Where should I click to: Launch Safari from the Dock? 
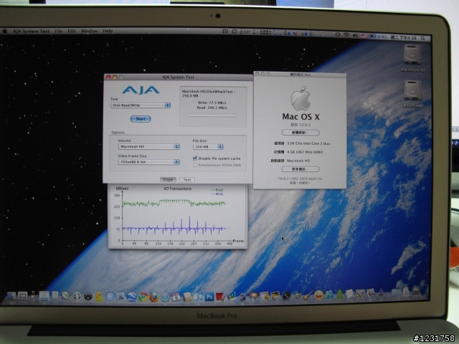pos(165,297)
